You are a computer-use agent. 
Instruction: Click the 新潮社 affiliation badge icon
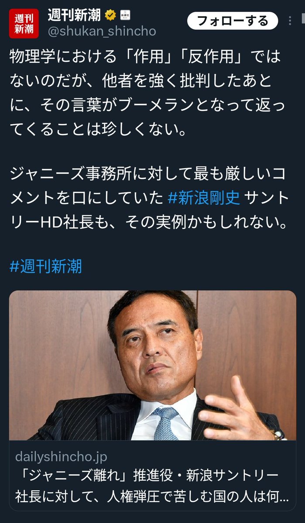tap(125, 16)
